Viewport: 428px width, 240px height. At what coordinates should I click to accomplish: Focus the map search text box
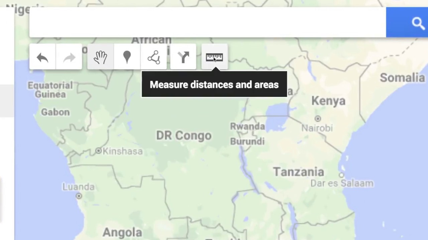point(207,22)
